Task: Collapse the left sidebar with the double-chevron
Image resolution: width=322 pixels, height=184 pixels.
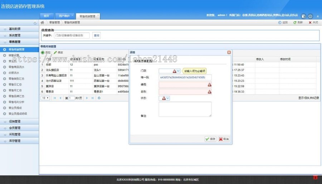Action: pyautogui.click(x=35, y=23)
